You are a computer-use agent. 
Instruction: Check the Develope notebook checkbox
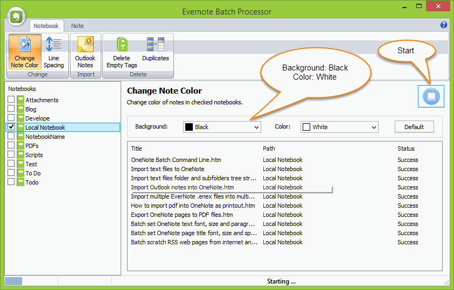click(11, 118)
